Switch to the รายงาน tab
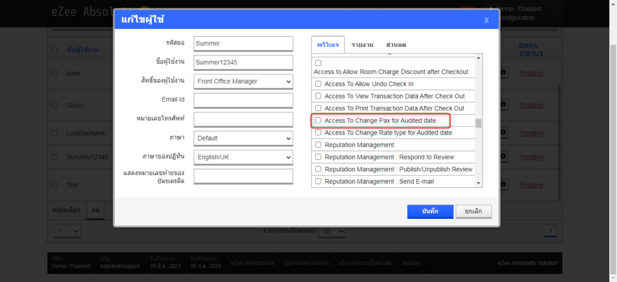The height and width of the screenshot is (282, 617). point(362,44)
